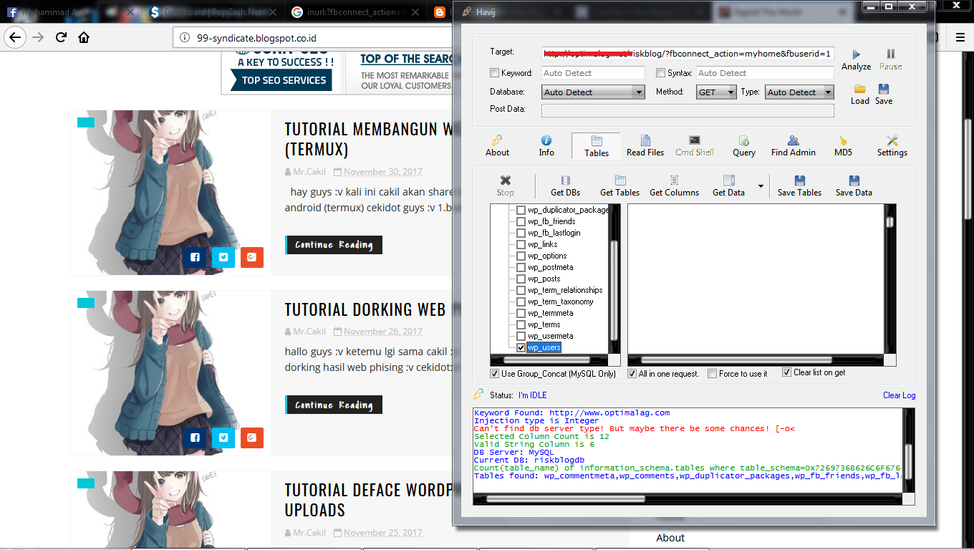Click the Get Tables toolbar icon
The height and width of the screenshot is (550, 974).
(620, 180)
